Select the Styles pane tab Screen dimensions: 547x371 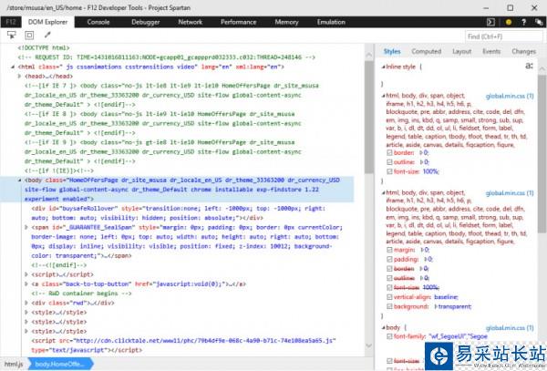[x=392, y=52]
